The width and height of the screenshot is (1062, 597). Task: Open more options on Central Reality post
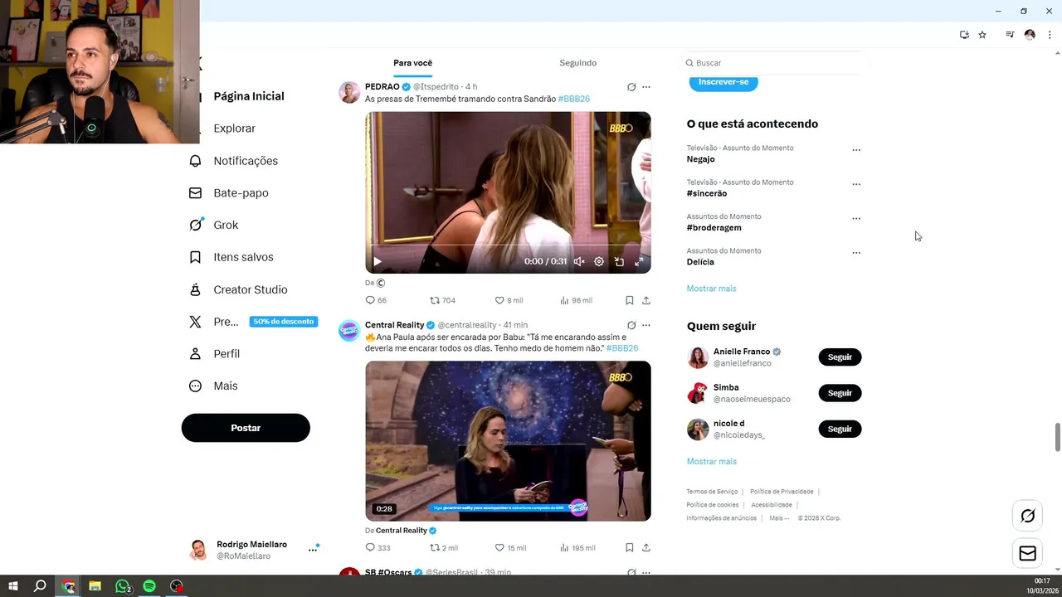click(646, 325)
